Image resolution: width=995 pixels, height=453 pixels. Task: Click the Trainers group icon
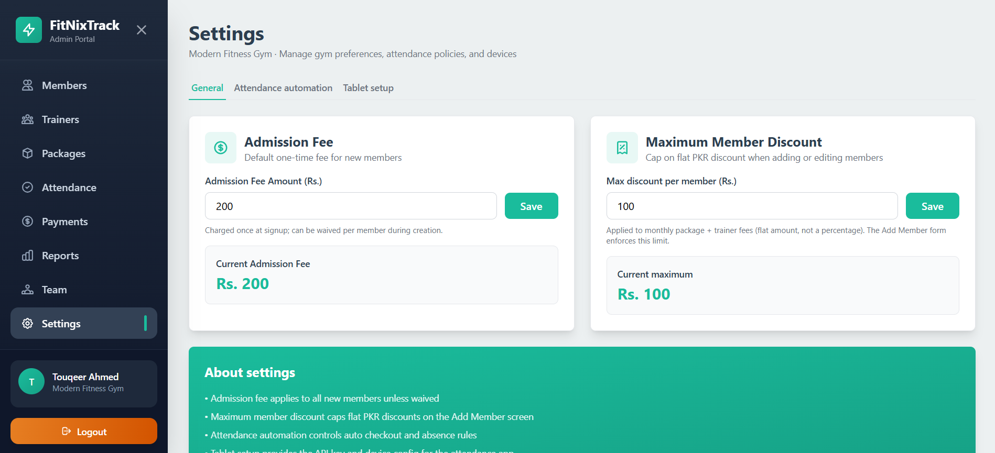tap(28, 119)
